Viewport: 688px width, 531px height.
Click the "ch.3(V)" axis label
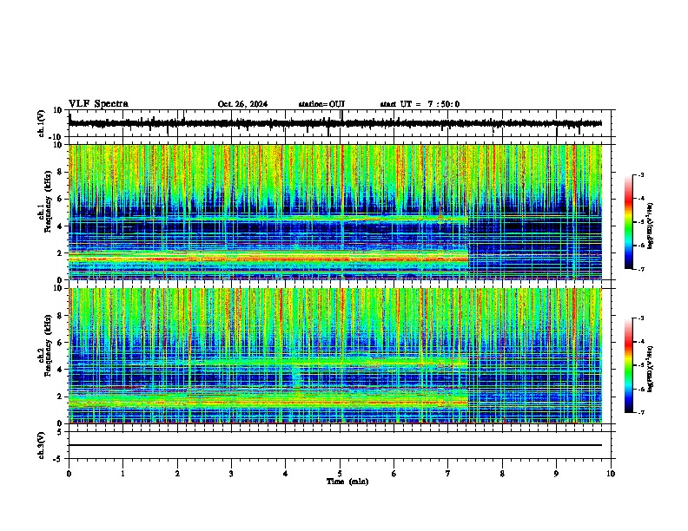pyautogui.click(x=42, y=445)
